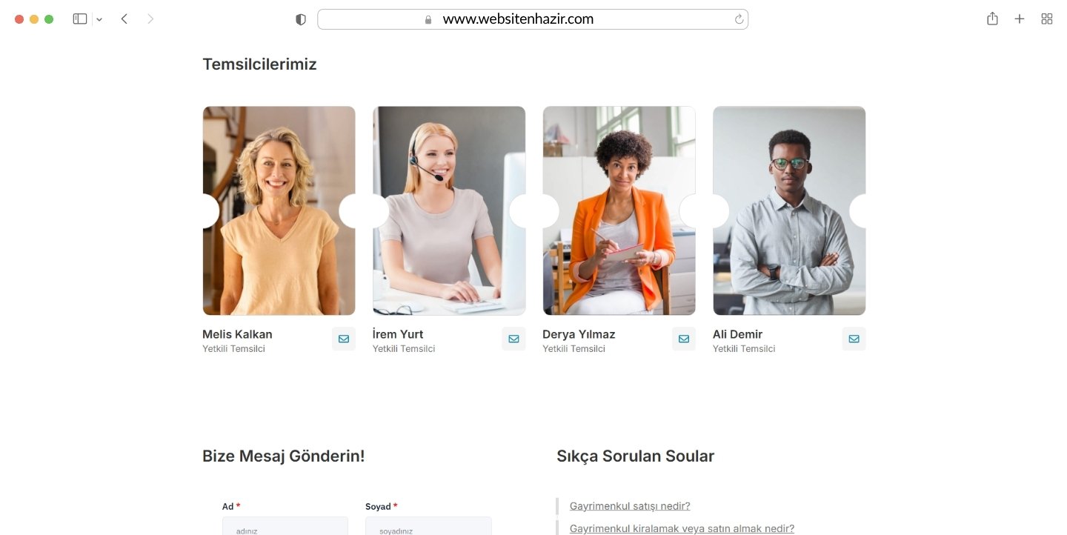Viewport: 1067px width, 535px height.
Task: Email Melis Kalkan using her envelope icon
Action: point(344,339)
